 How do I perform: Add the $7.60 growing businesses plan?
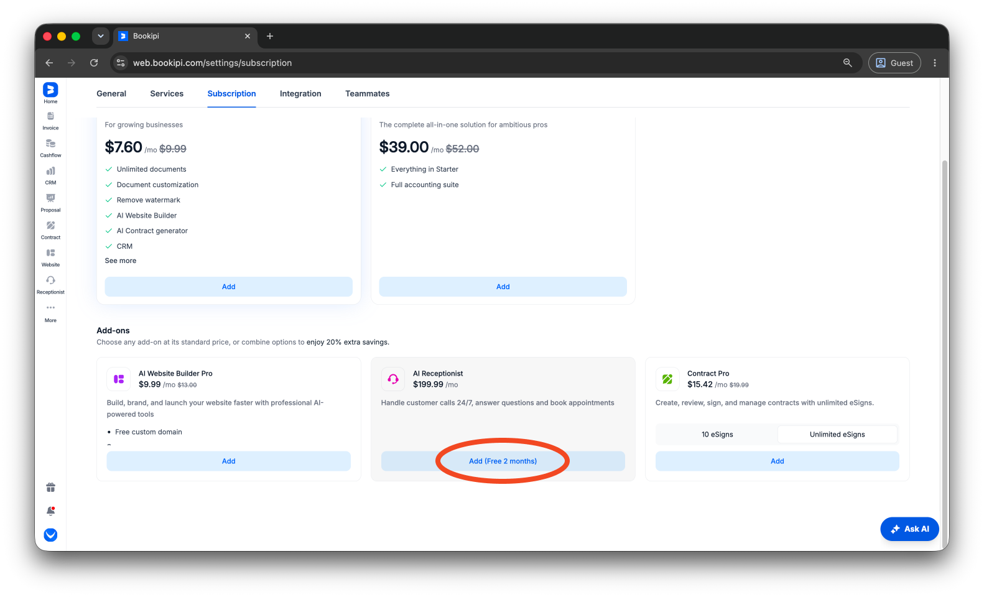tap(229, 287)
